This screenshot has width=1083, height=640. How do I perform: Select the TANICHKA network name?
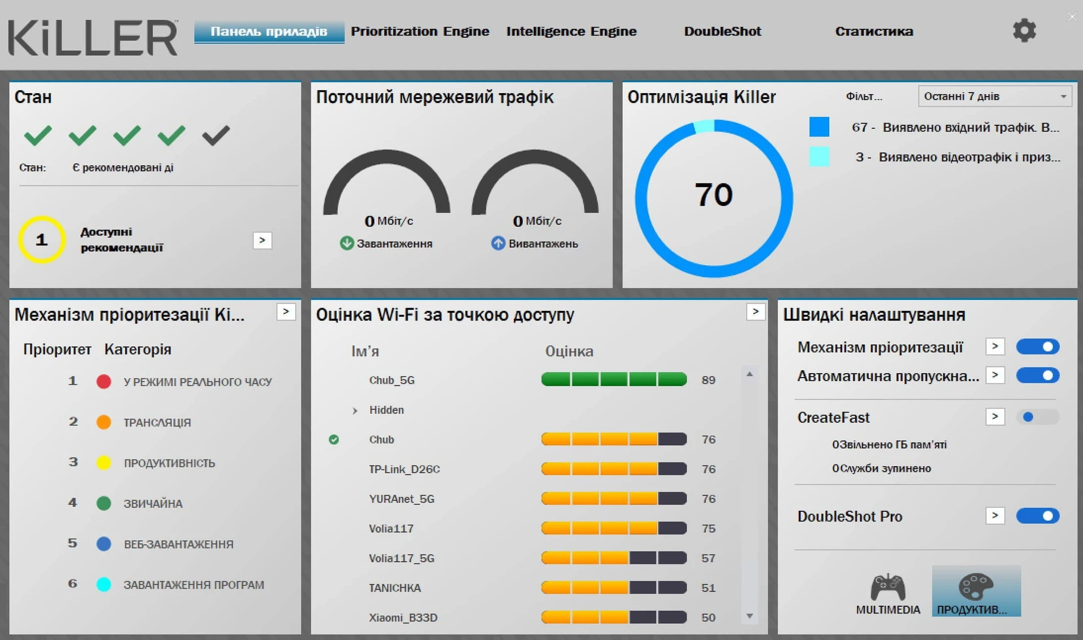(395, 588)
